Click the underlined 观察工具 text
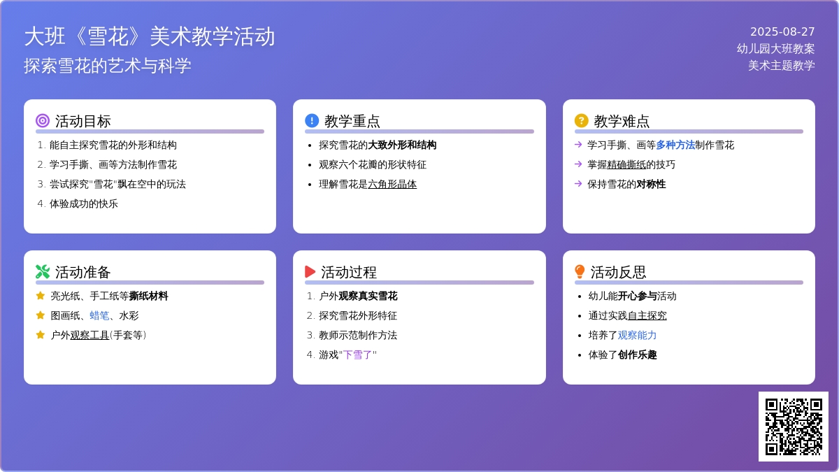839x472 pixels. point(89,335)
